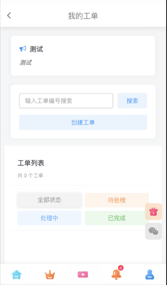Open the floating WeChat chat icon
The width and height of the screenshot is (167, 285).
(x=153, y=231)
